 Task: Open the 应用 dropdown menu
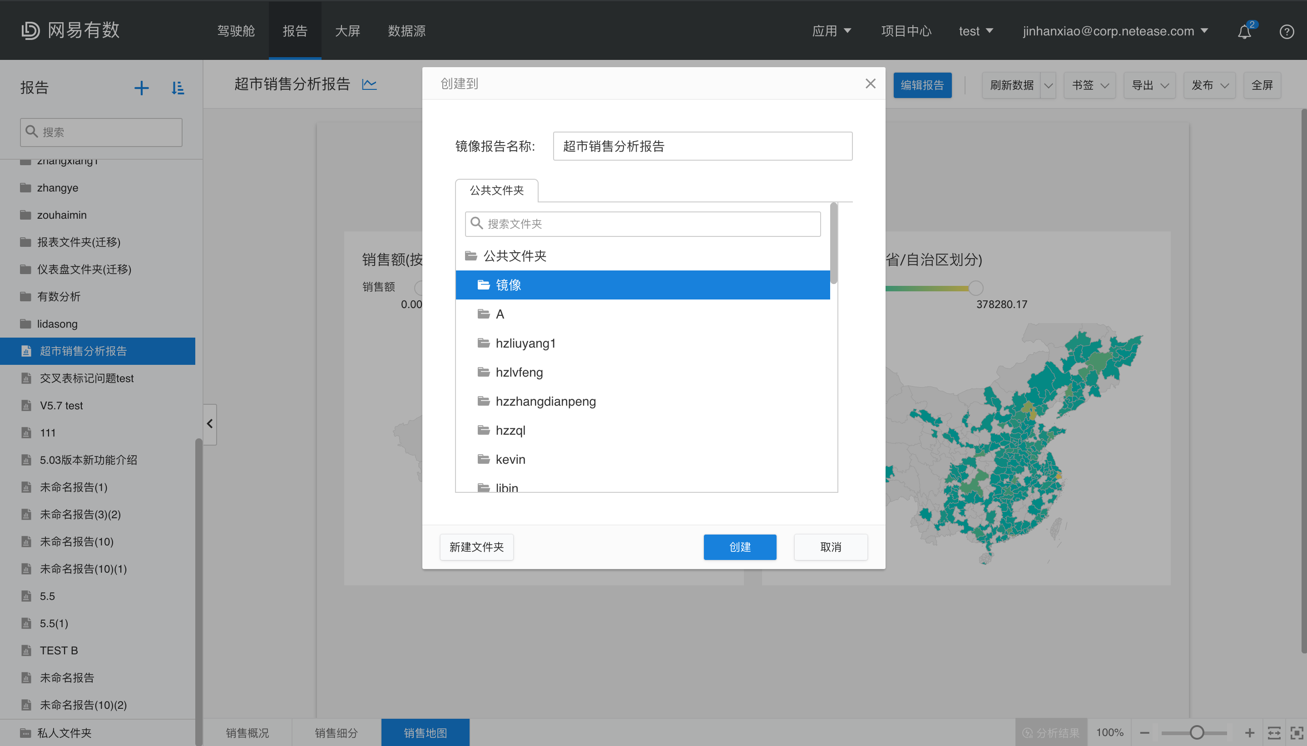click(831, 31)
